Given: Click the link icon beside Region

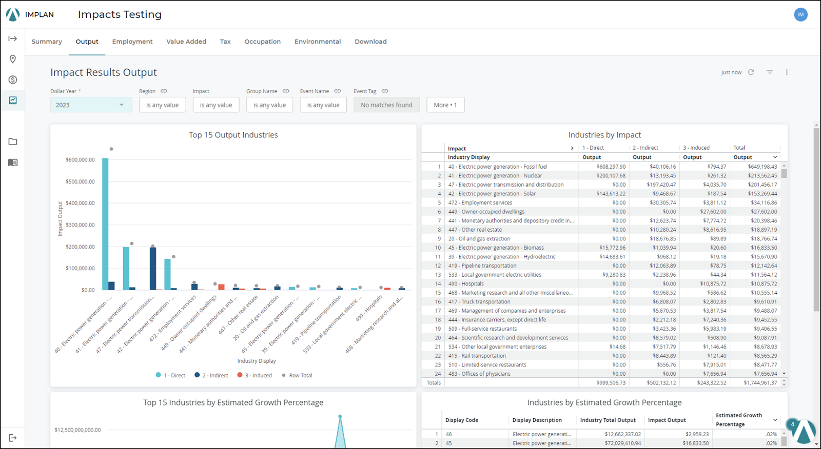Looking at the screenshot, I should (164, 91).
